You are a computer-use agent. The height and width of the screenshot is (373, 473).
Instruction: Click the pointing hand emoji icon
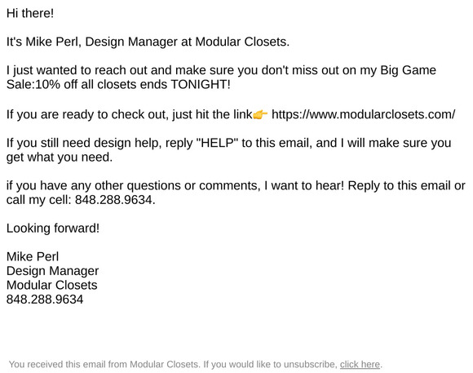[260, 115]
